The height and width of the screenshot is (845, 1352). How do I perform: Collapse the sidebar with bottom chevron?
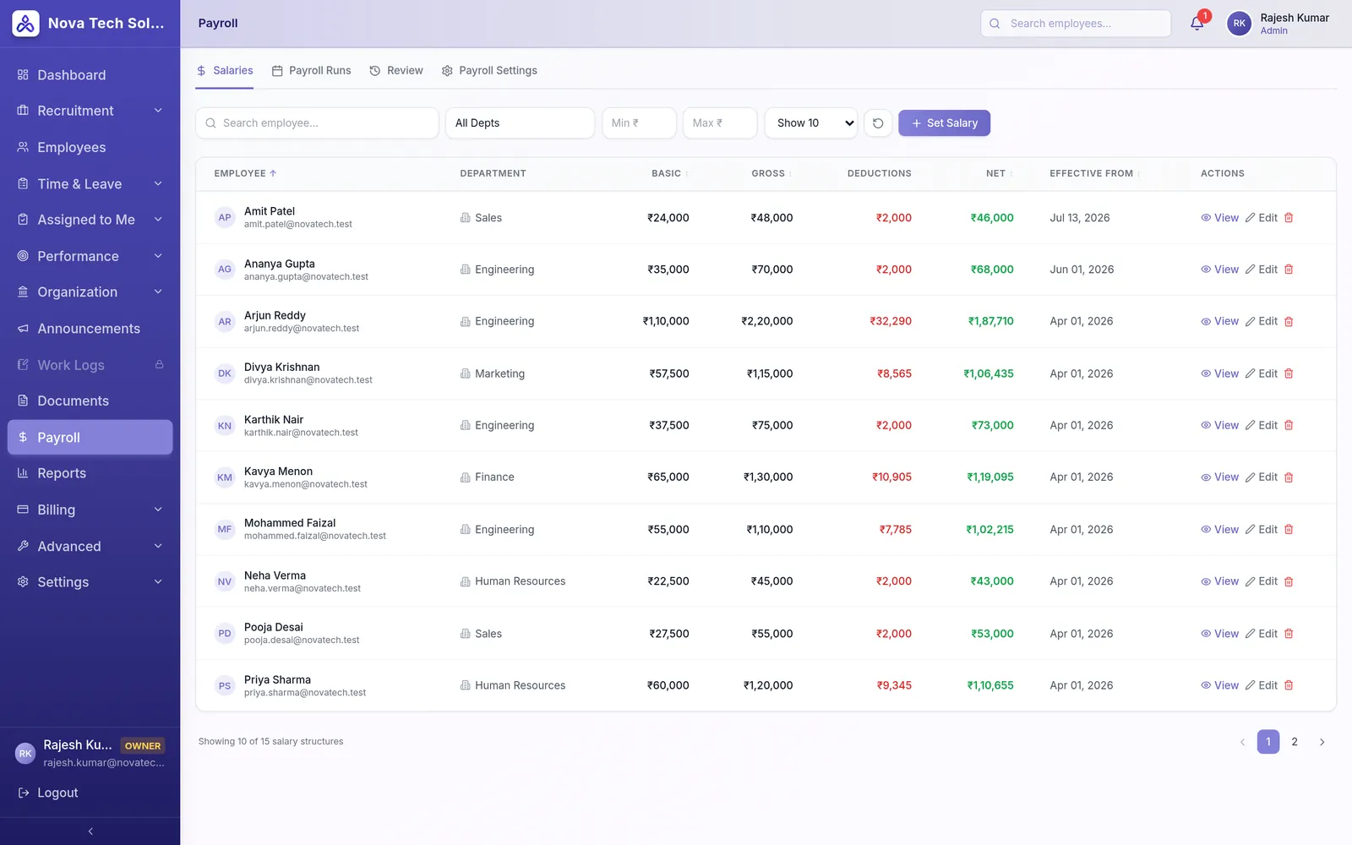(90, 831)
